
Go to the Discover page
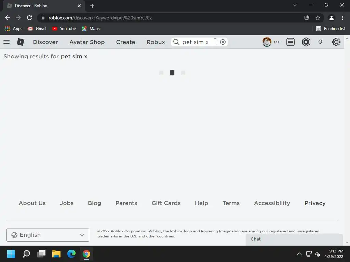[x=45, y=42]
